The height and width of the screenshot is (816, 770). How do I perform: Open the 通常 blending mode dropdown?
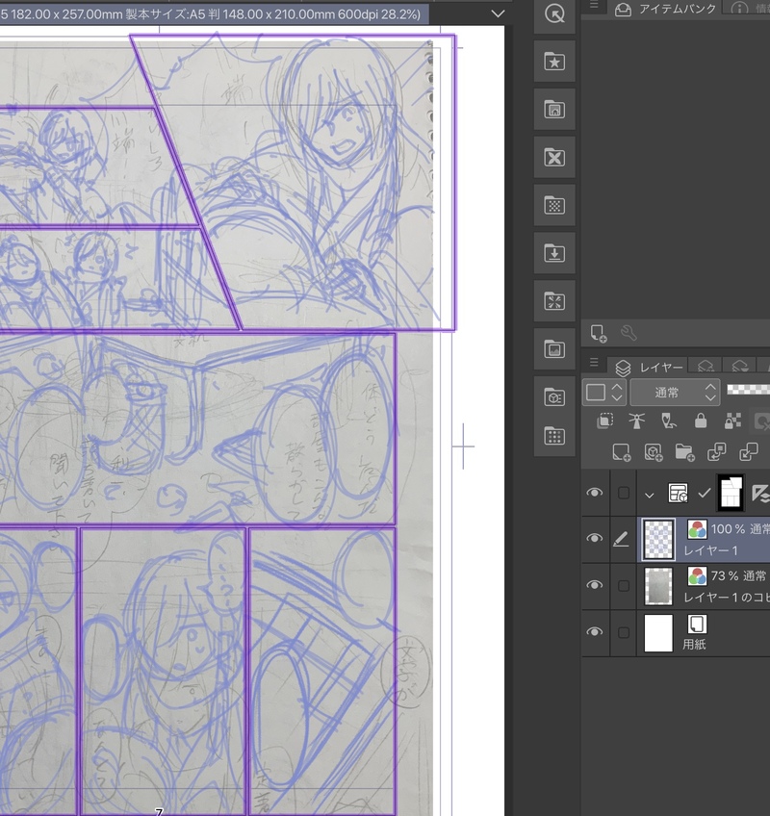click(x=676, y=393)
